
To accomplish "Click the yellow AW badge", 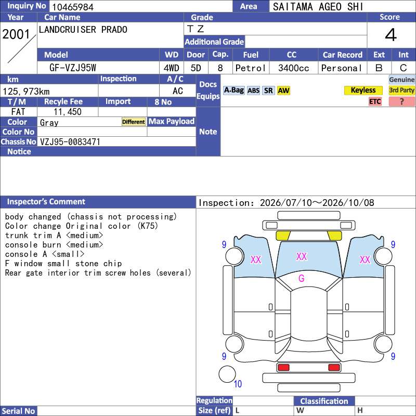I will point(283,90).
